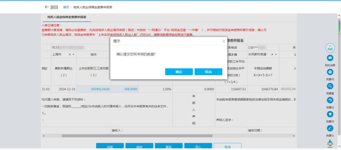Click the 保存 button at bottom

139,146
